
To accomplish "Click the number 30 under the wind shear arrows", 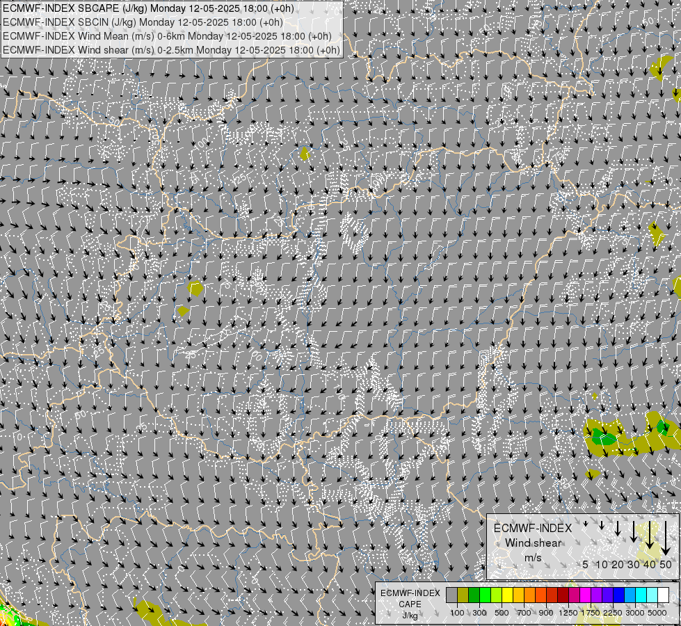I will pyautogui.click(x=634, y=564).
